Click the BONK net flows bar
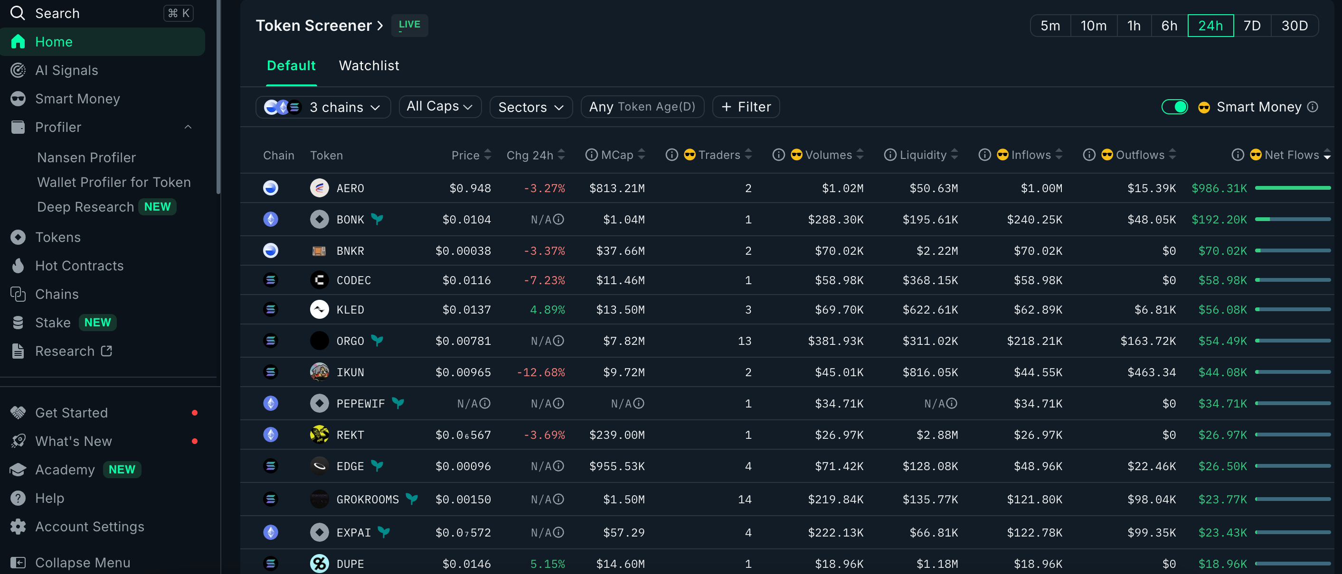 (1293, 220)
